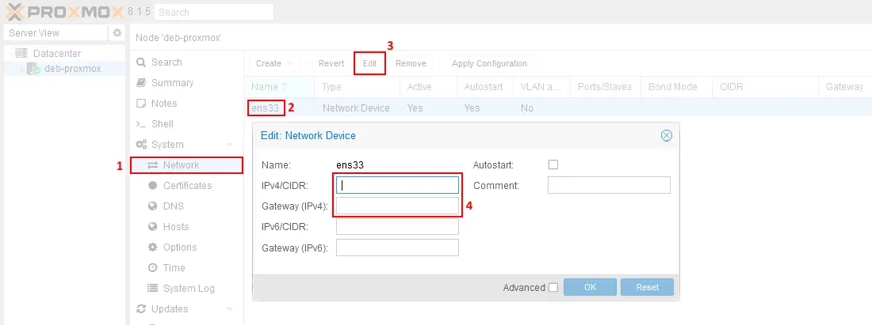This screenshot has width=872, height=325.
Task: Collapse the Datacenter tree node
Action: click(10, 53)
